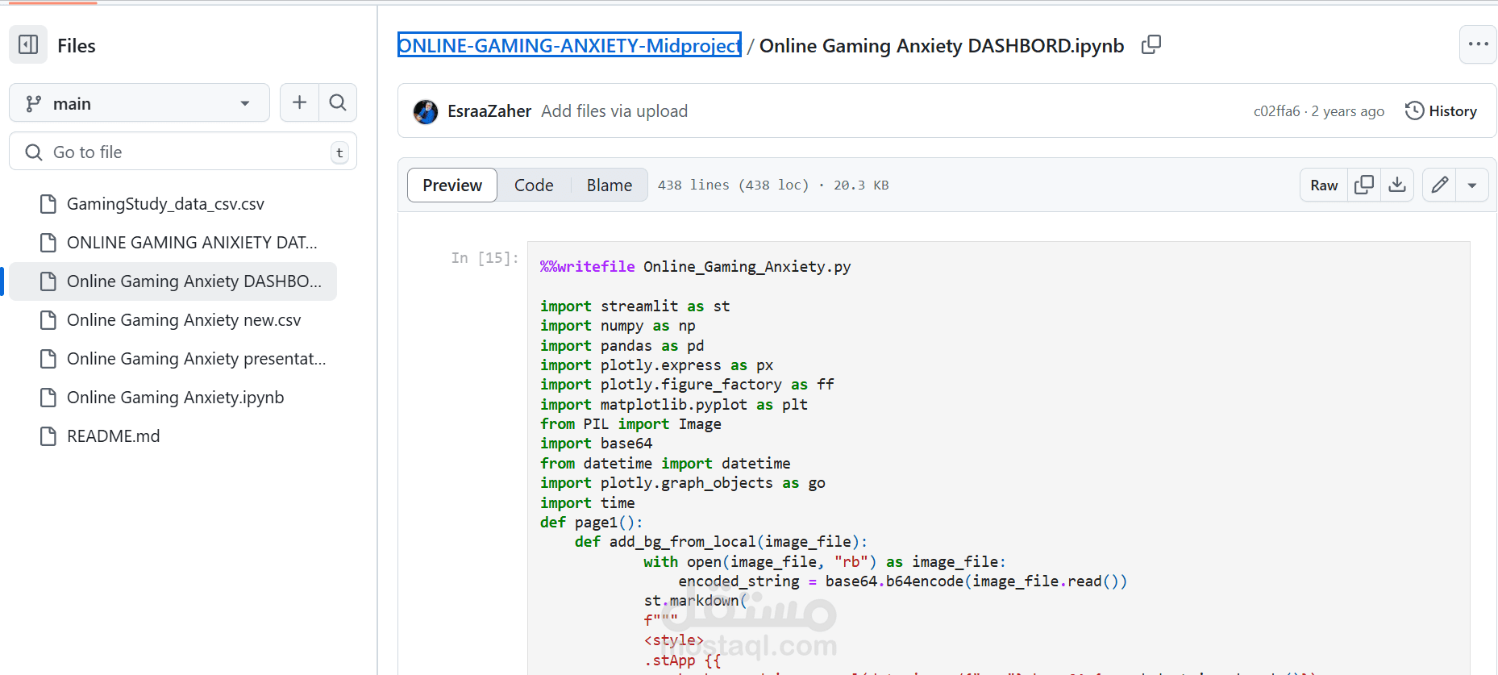Click the '%%writefile Online_Gaming_Anxiety.py' line

696,267
